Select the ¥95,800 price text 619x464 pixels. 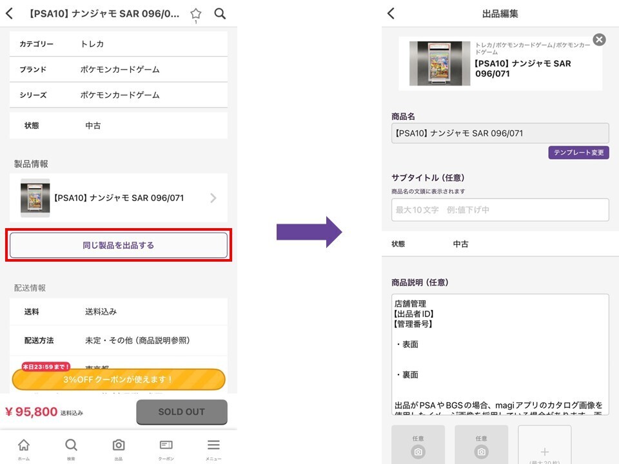pyautogui.click(x=31, y=412)
